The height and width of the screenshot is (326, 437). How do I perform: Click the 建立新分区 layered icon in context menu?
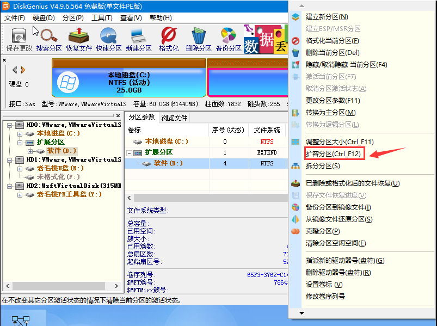pyautogui.click(x=296, y=17)
